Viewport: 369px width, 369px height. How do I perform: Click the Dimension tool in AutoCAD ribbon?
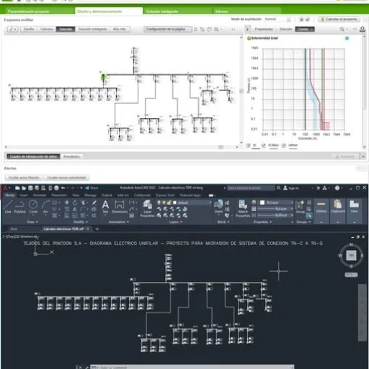(120, 207)
